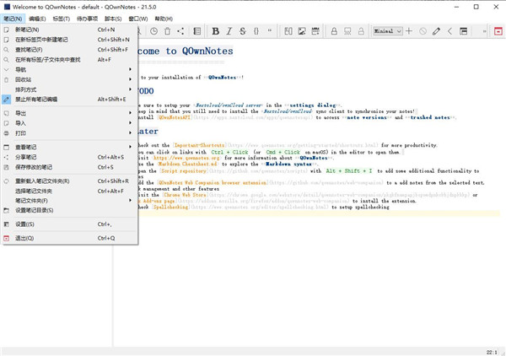
Task: Click the pencil edit icon in toolbar
Action: 436,31
